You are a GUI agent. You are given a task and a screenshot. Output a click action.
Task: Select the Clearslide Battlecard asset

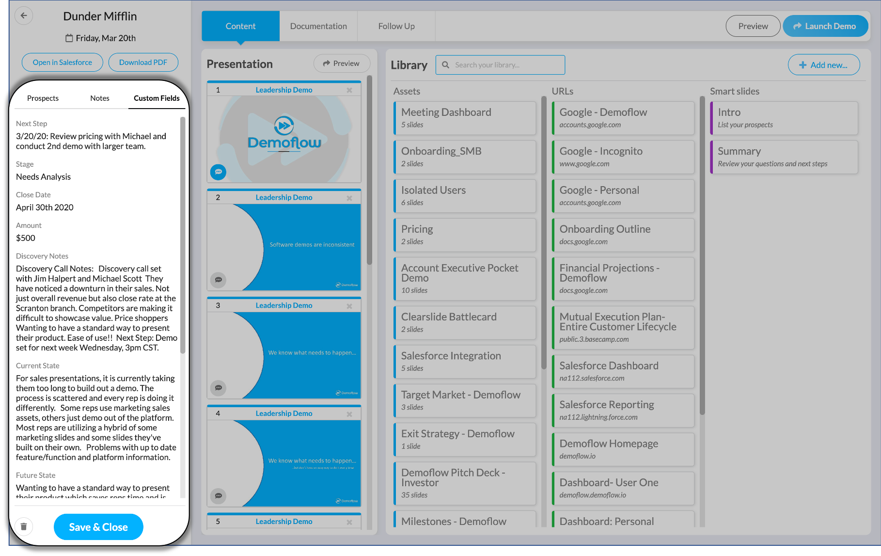pos(465,322)
